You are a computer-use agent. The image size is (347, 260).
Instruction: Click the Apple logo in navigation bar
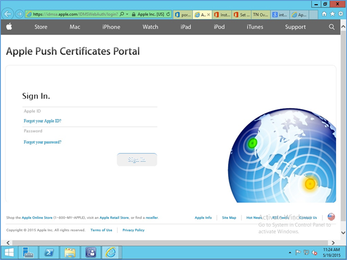coord(9,27)
